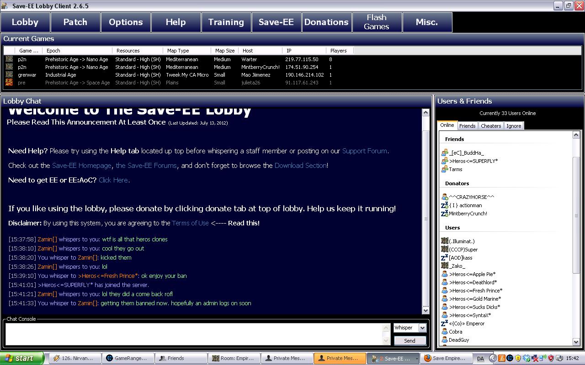Sort games by the Map Type column
Image resolution: width=585 pixels, height=365 pixels.
point(178,51)
